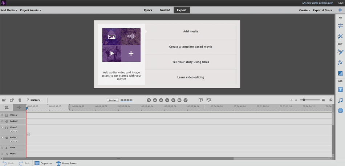This screenshot has width=345, height=166.
Task: Add a keyframe on Audio 1 track
Action: tap(14, 141)
